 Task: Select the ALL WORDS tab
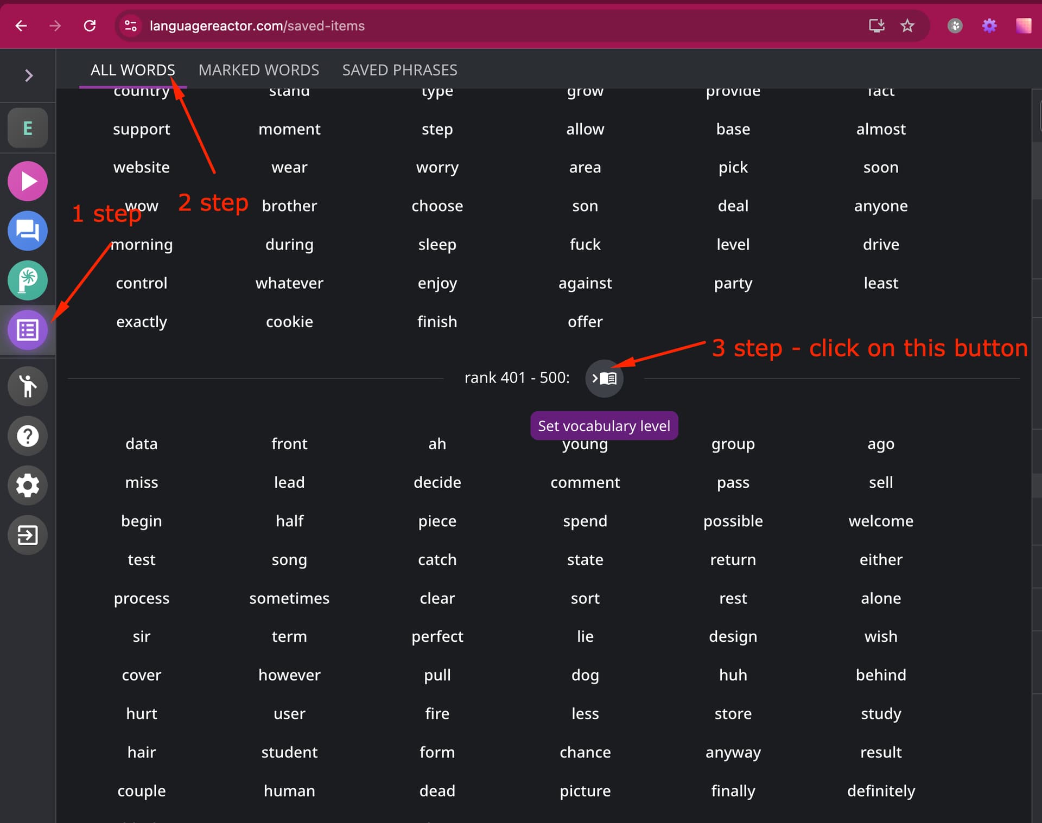[x=132, y=70]
